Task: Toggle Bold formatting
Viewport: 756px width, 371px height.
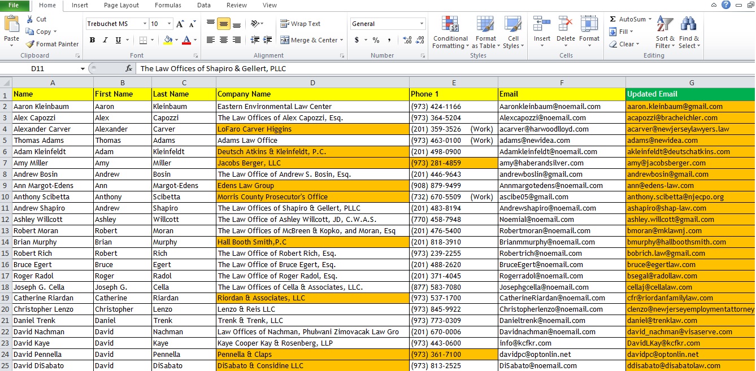Action: pyautogui.click(x=92, y=40)
